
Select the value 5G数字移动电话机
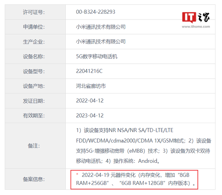(x=97, y=57)
